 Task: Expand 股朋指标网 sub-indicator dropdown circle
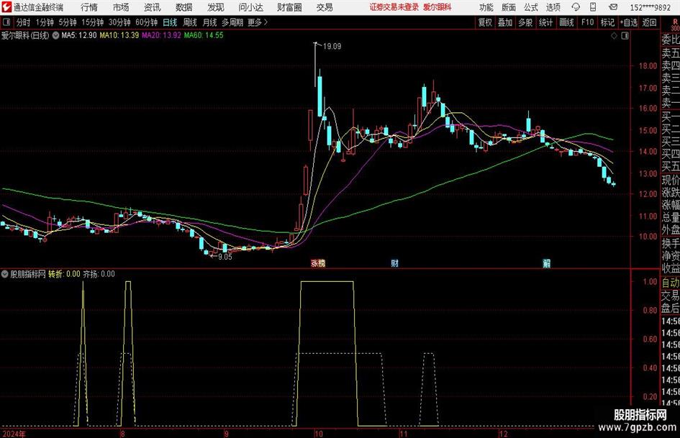point(5,274)
